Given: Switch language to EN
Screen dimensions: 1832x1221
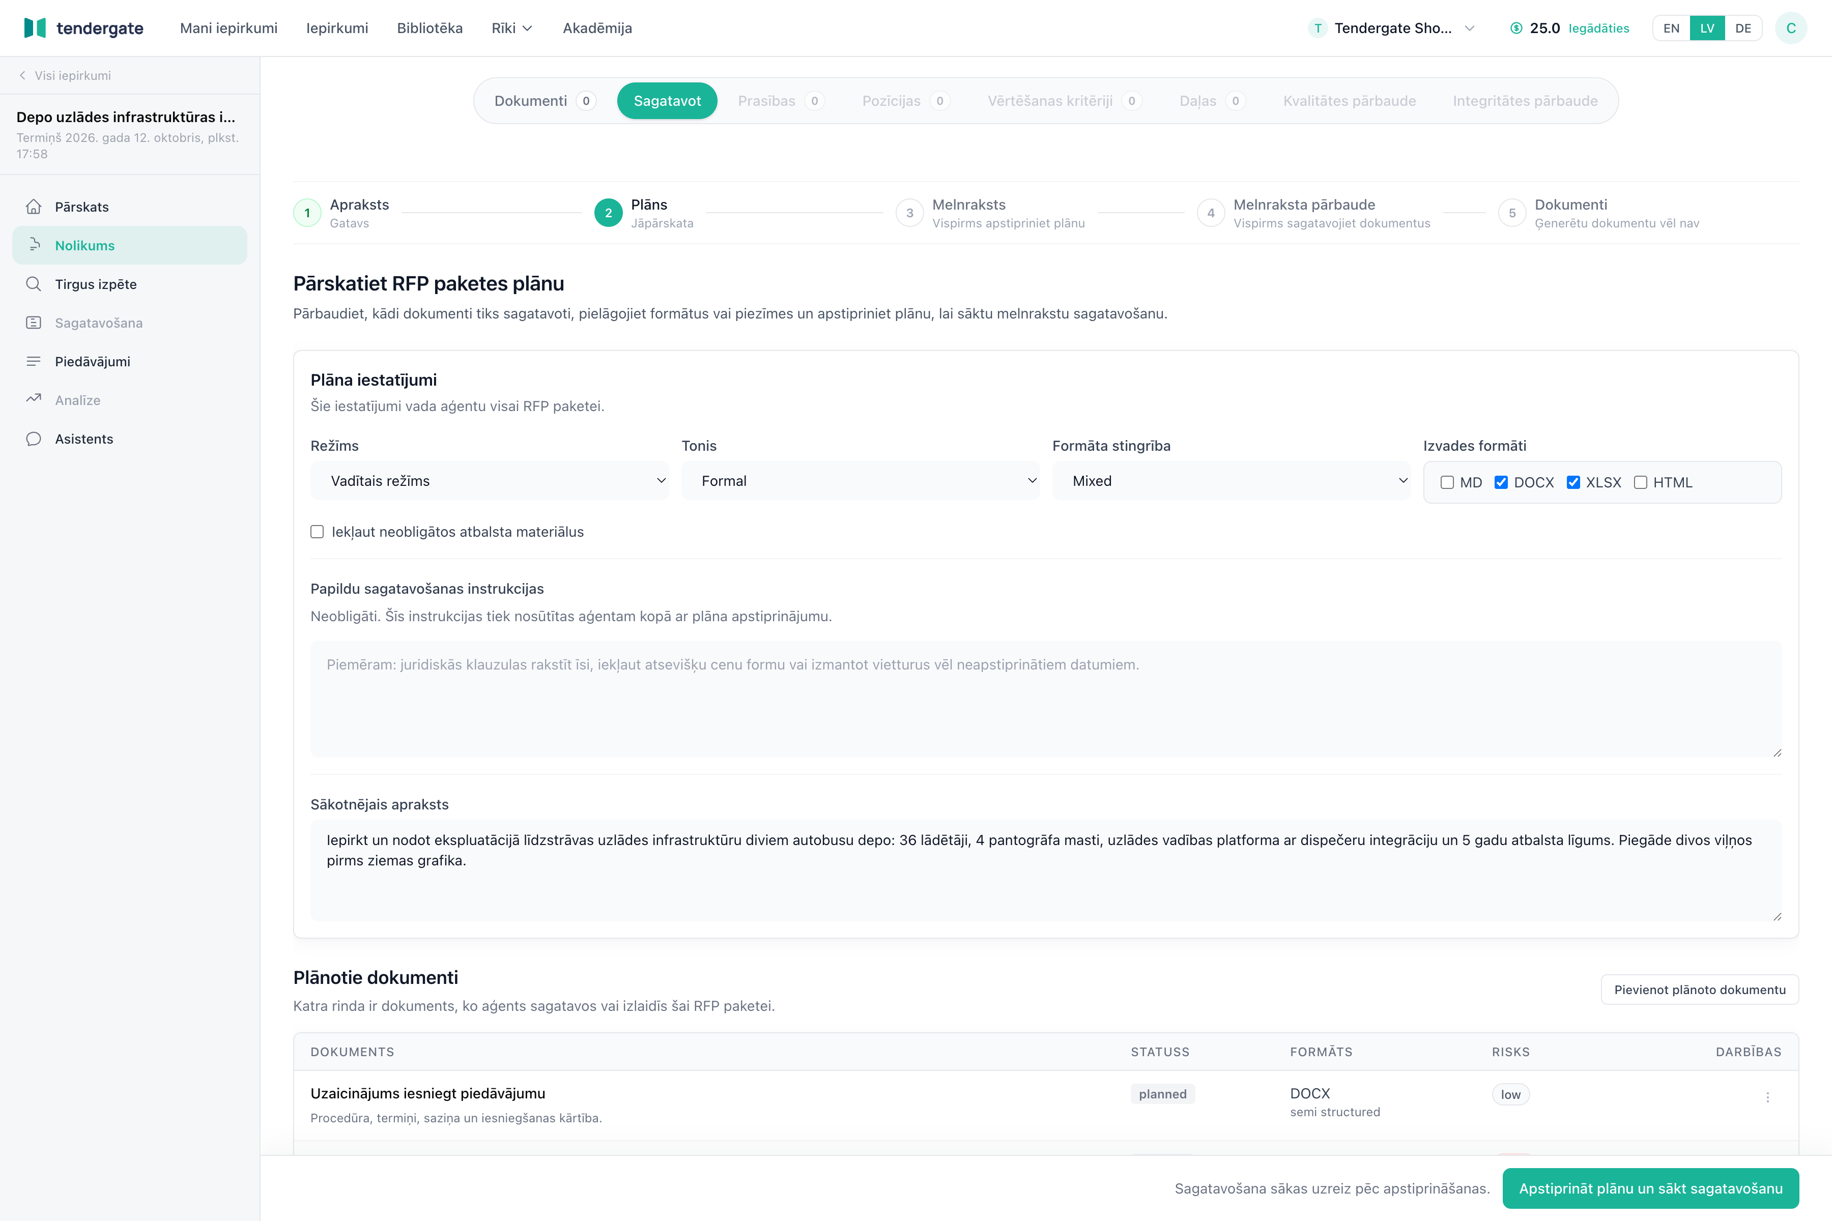Looking at the screenshot, I should pyautogui.click(x=1672, y=28).
